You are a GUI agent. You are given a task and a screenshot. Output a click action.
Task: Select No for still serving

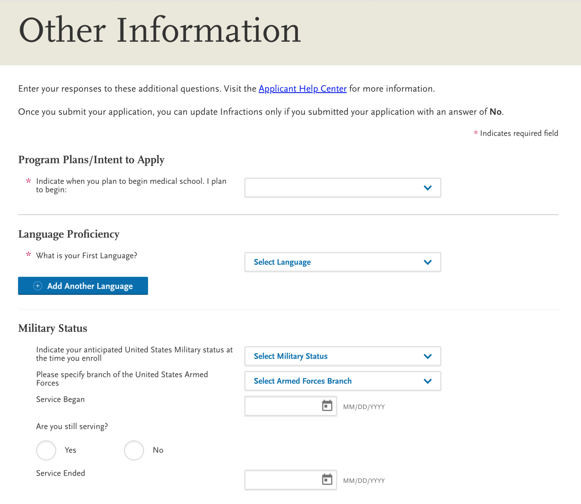tap(134, 450)
